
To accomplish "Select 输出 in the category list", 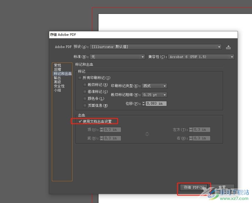I will pos(57,78).
